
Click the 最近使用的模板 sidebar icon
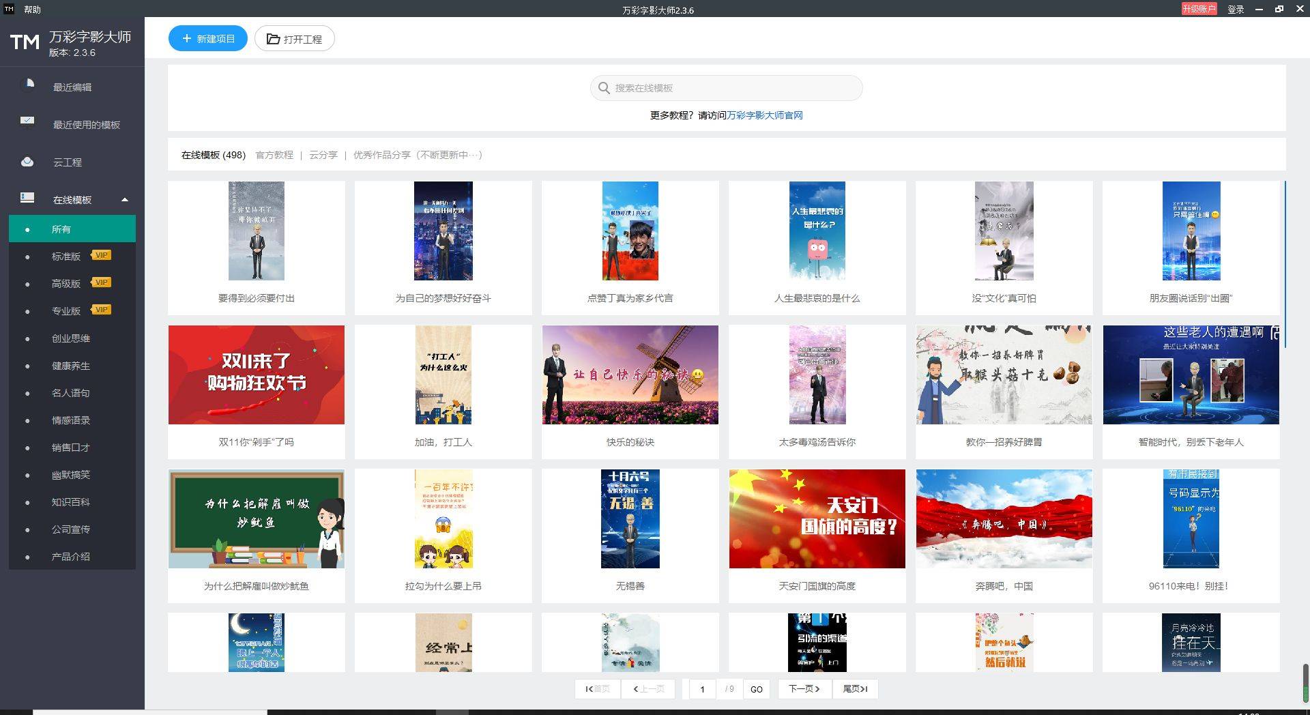click(27, 121)
